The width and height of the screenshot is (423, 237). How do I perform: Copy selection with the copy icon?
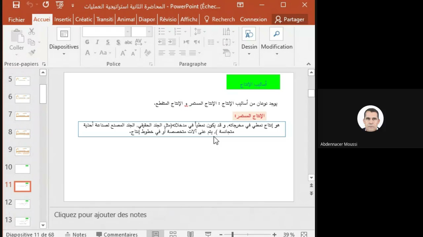(32, 42)
